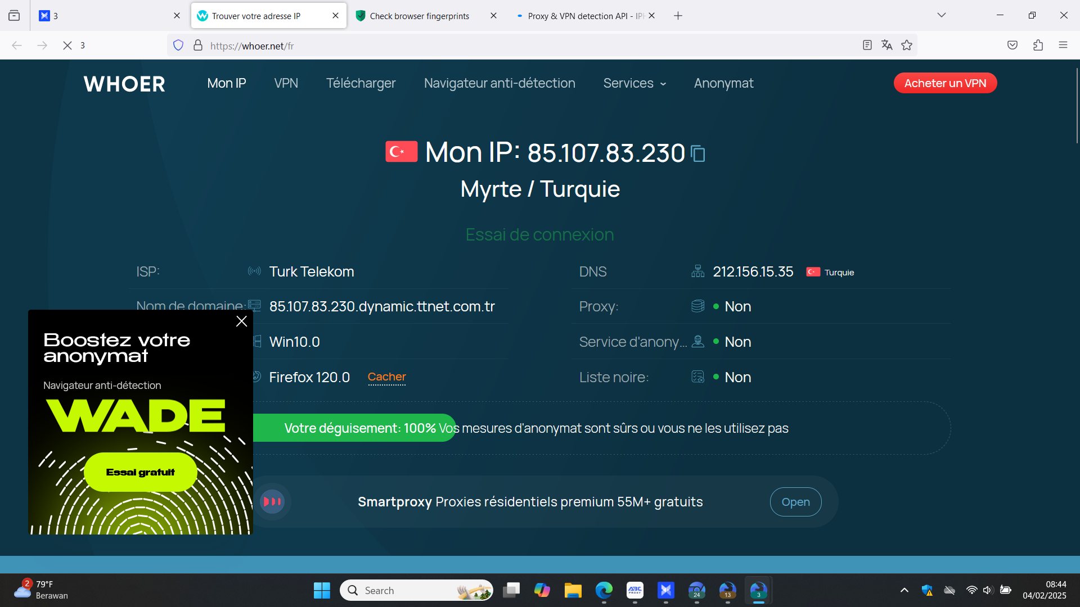Close the Check browser fingerprints tab
The image size is (1080, 607).
tap(493, 16)
